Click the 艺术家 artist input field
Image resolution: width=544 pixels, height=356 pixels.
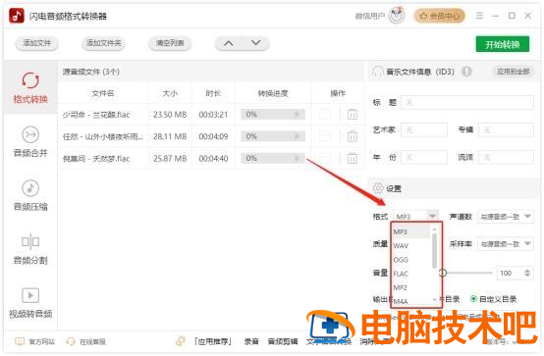tap(424, 130)
